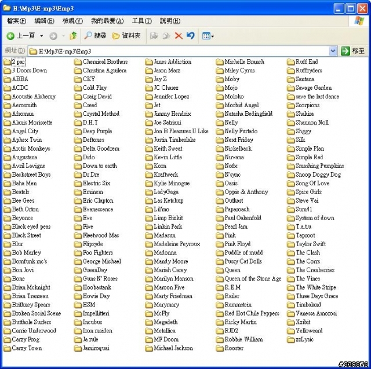The height and width of the screenshot is (369, 371).
Task: Click the Pink Floyd folder name
Action: 238,244
